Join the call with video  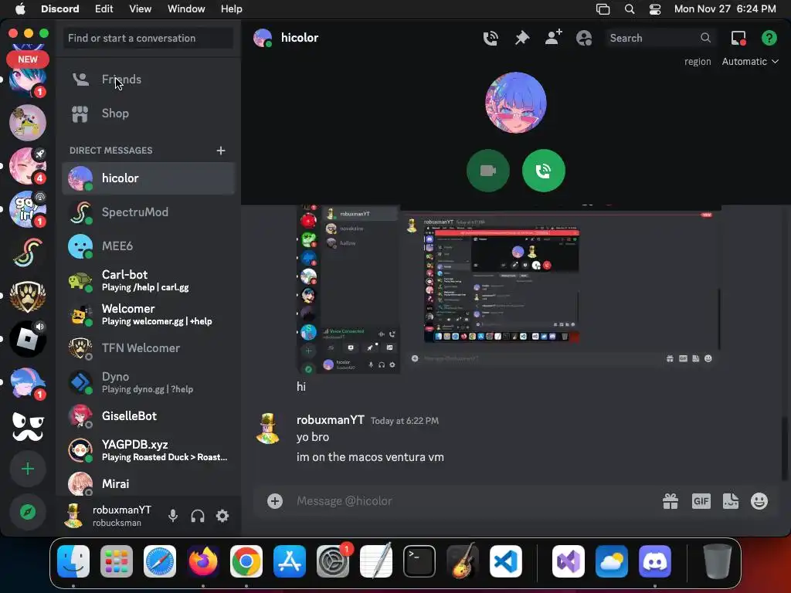pyautogui.click(x=488, y=171)
